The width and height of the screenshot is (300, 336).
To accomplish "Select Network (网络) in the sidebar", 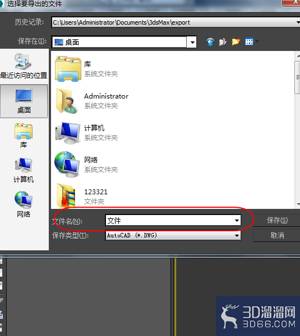I will pyautogui.click(x=24, y=204).
